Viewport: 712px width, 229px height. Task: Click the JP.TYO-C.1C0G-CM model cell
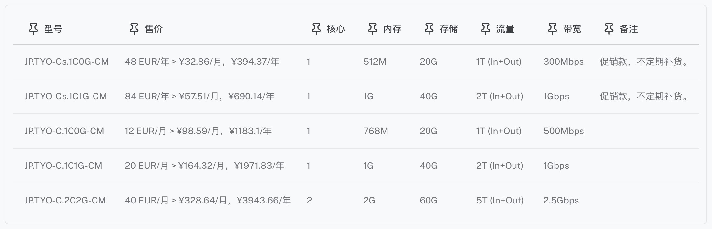pyautogui.click(x=64, y=131)
